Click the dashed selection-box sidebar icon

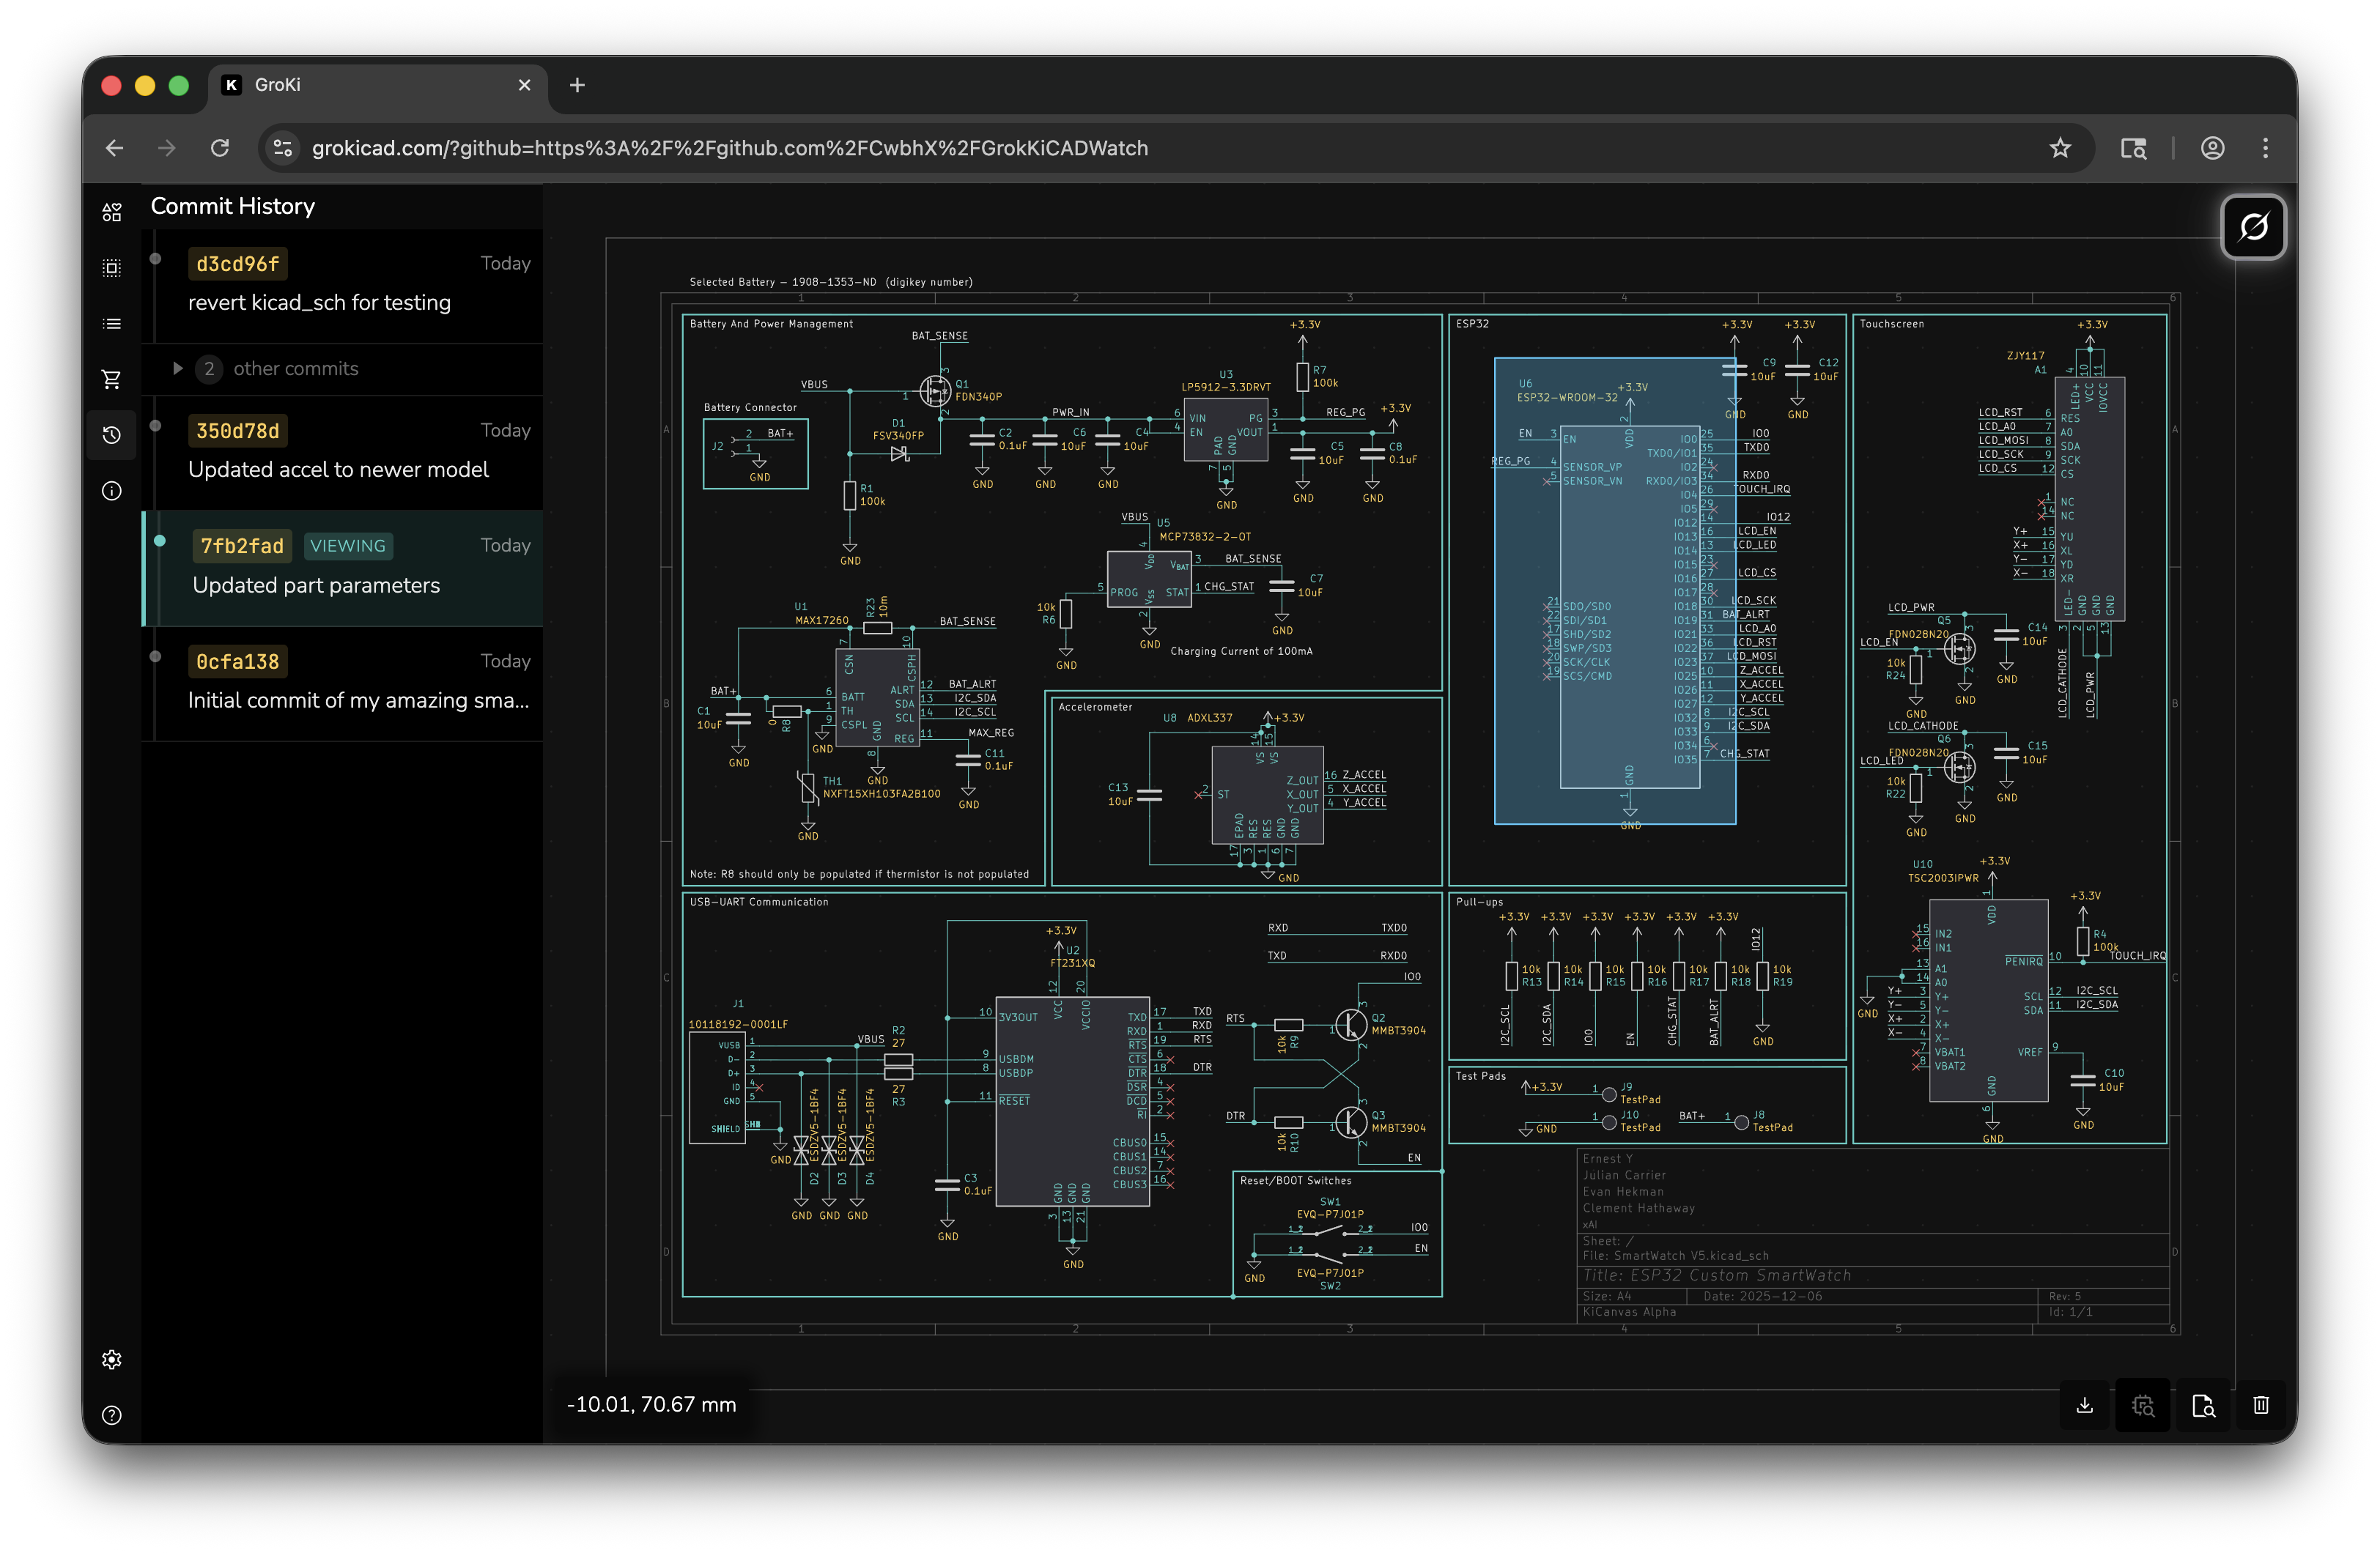(112, 268)
